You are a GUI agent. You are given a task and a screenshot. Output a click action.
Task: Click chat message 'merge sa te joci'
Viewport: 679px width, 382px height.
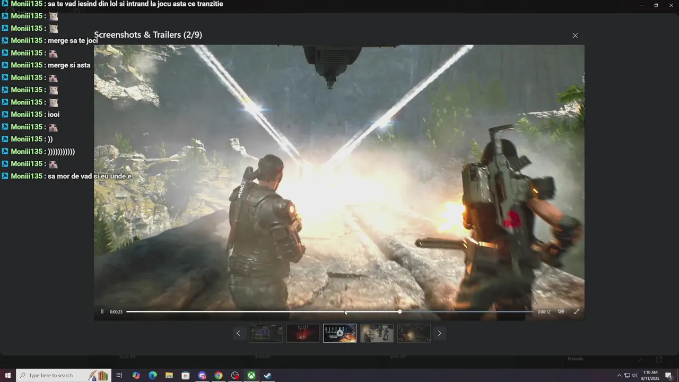click(73, 41)
